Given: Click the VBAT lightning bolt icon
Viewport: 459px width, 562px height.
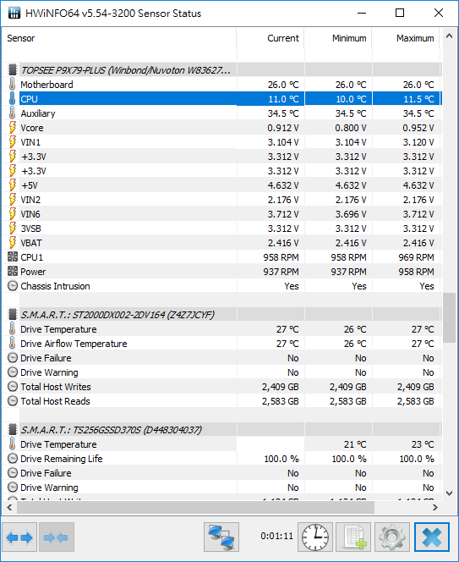Looking at the screenshot, I should 12,243.
